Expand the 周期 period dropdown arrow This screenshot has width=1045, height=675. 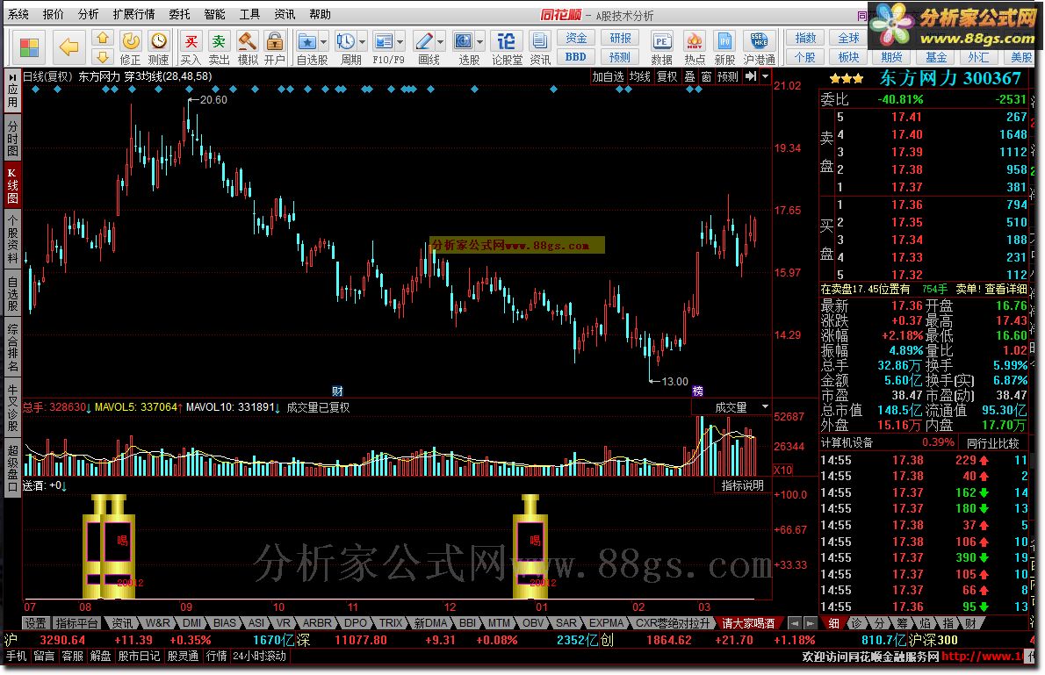coord(362,43)
